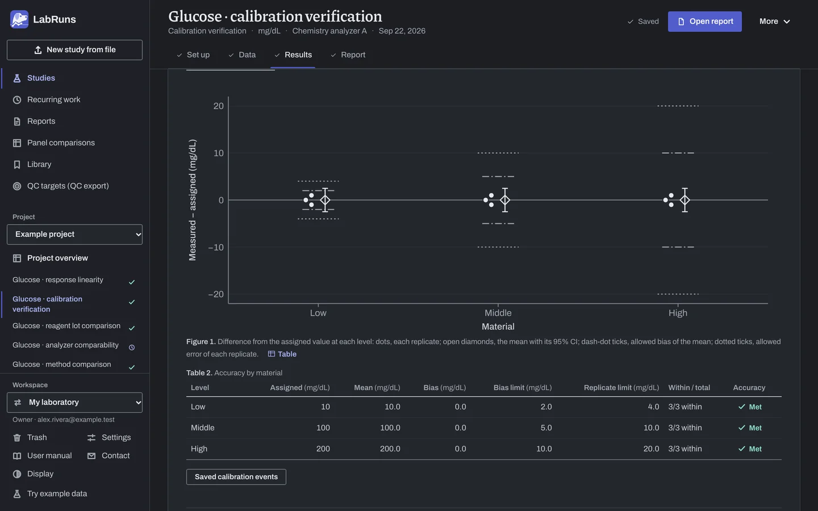This screenshot has width=818, height=511.
Task: Select the Results tab
Action: pos(293,55)
